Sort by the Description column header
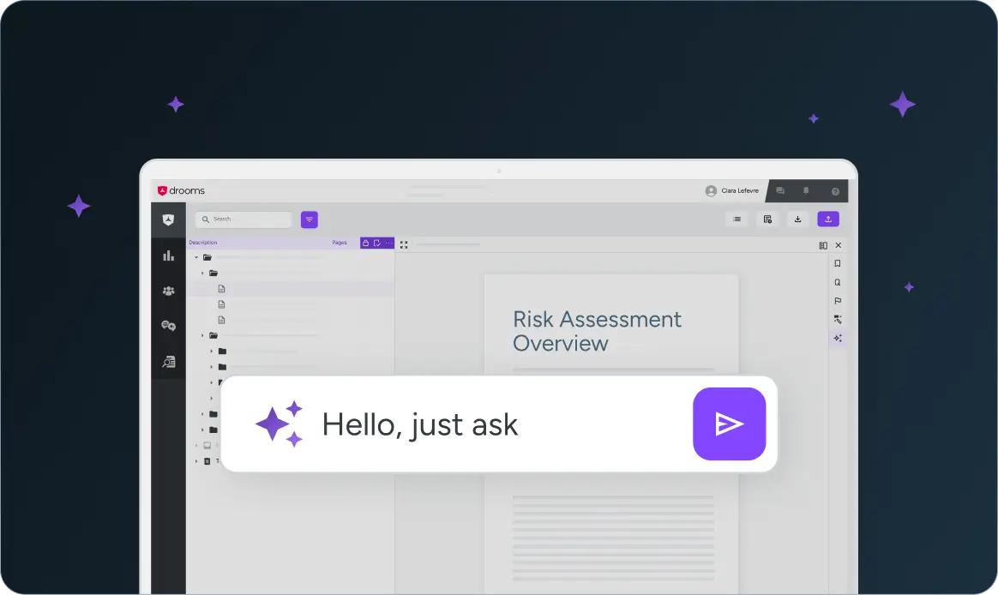The width and height of the screenshot is (998, 595). (x=203, y=243)
